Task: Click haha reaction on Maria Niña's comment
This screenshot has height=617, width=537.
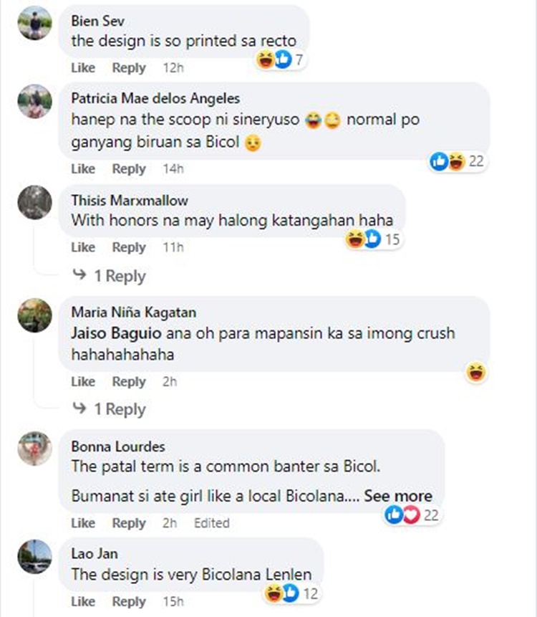Action: click(475, 372)
